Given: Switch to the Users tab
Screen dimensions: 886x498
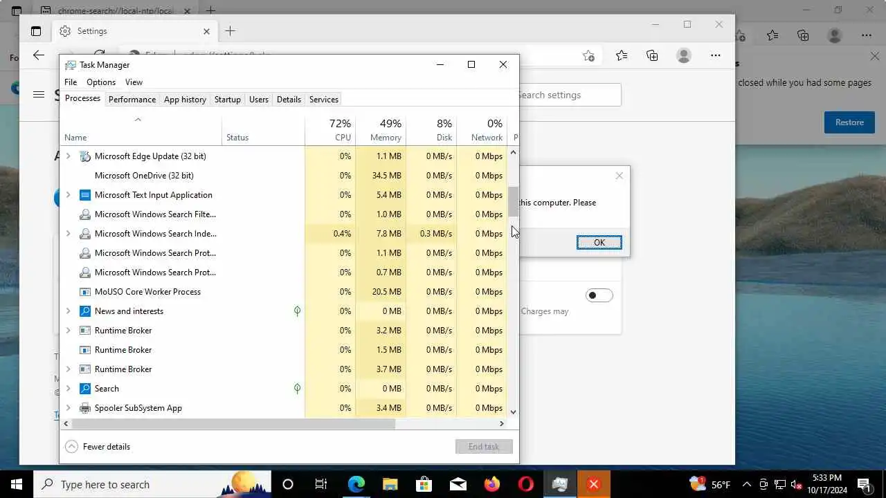Looking at the screenshot, I should click(x=259, y=100).
